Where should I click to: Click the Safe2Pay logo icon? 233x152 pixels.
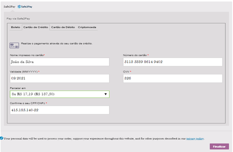tap(25, 7)
